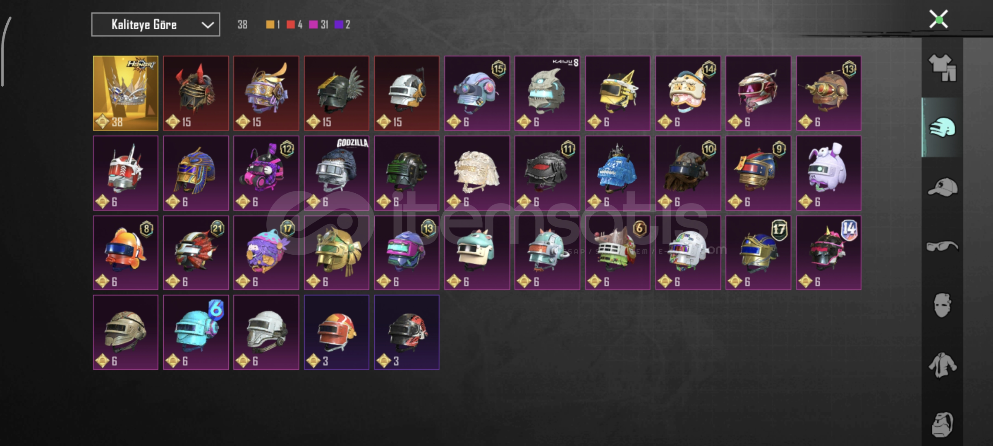Open the backpack category icon
Image resolution: width=993 pixels, height=446 pixels.
click(943, 424)
